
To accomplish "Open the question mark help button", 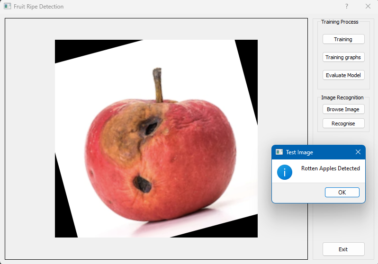I will pyautogui.click(x=347, y=6).
